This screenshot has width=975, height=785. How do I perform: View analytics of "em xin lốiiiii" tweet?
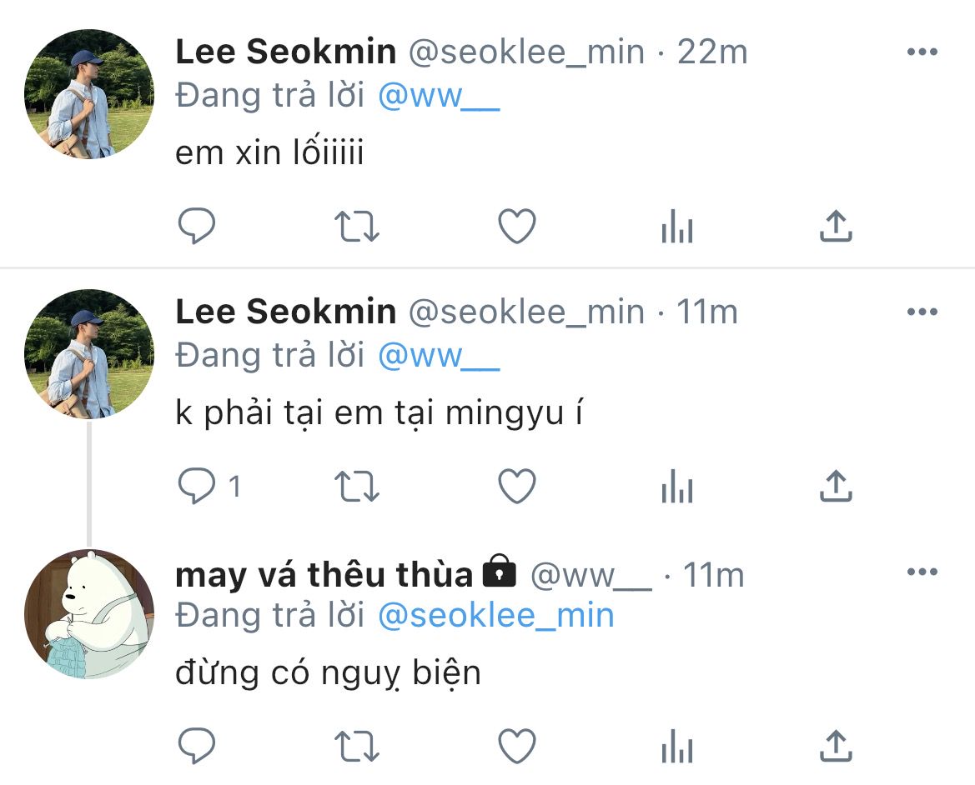pos(676,226)
